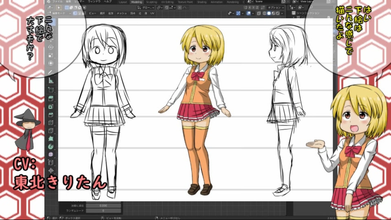Screen dimensions: 391x220
Task: Select シーンコレクション in the outliner
Action: [308, 13]
